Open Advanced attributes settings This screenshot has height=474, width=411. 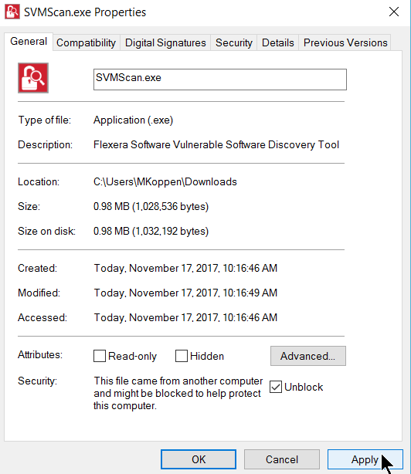click(308, 356)
